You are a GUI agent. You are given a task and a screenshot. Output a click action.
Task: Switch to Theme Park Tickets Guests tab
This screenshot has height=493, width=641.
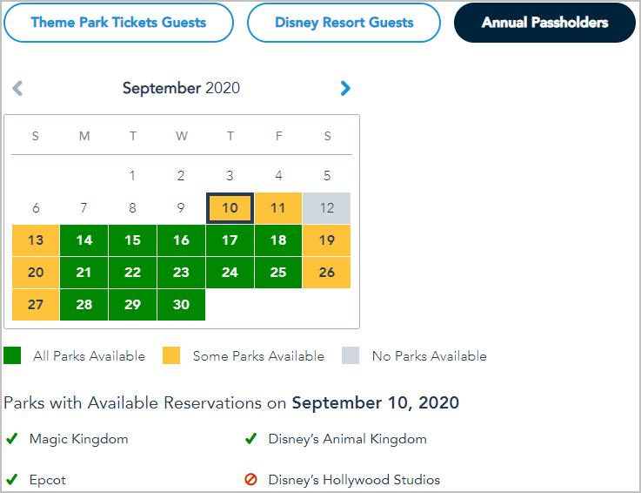coord(118,23)
